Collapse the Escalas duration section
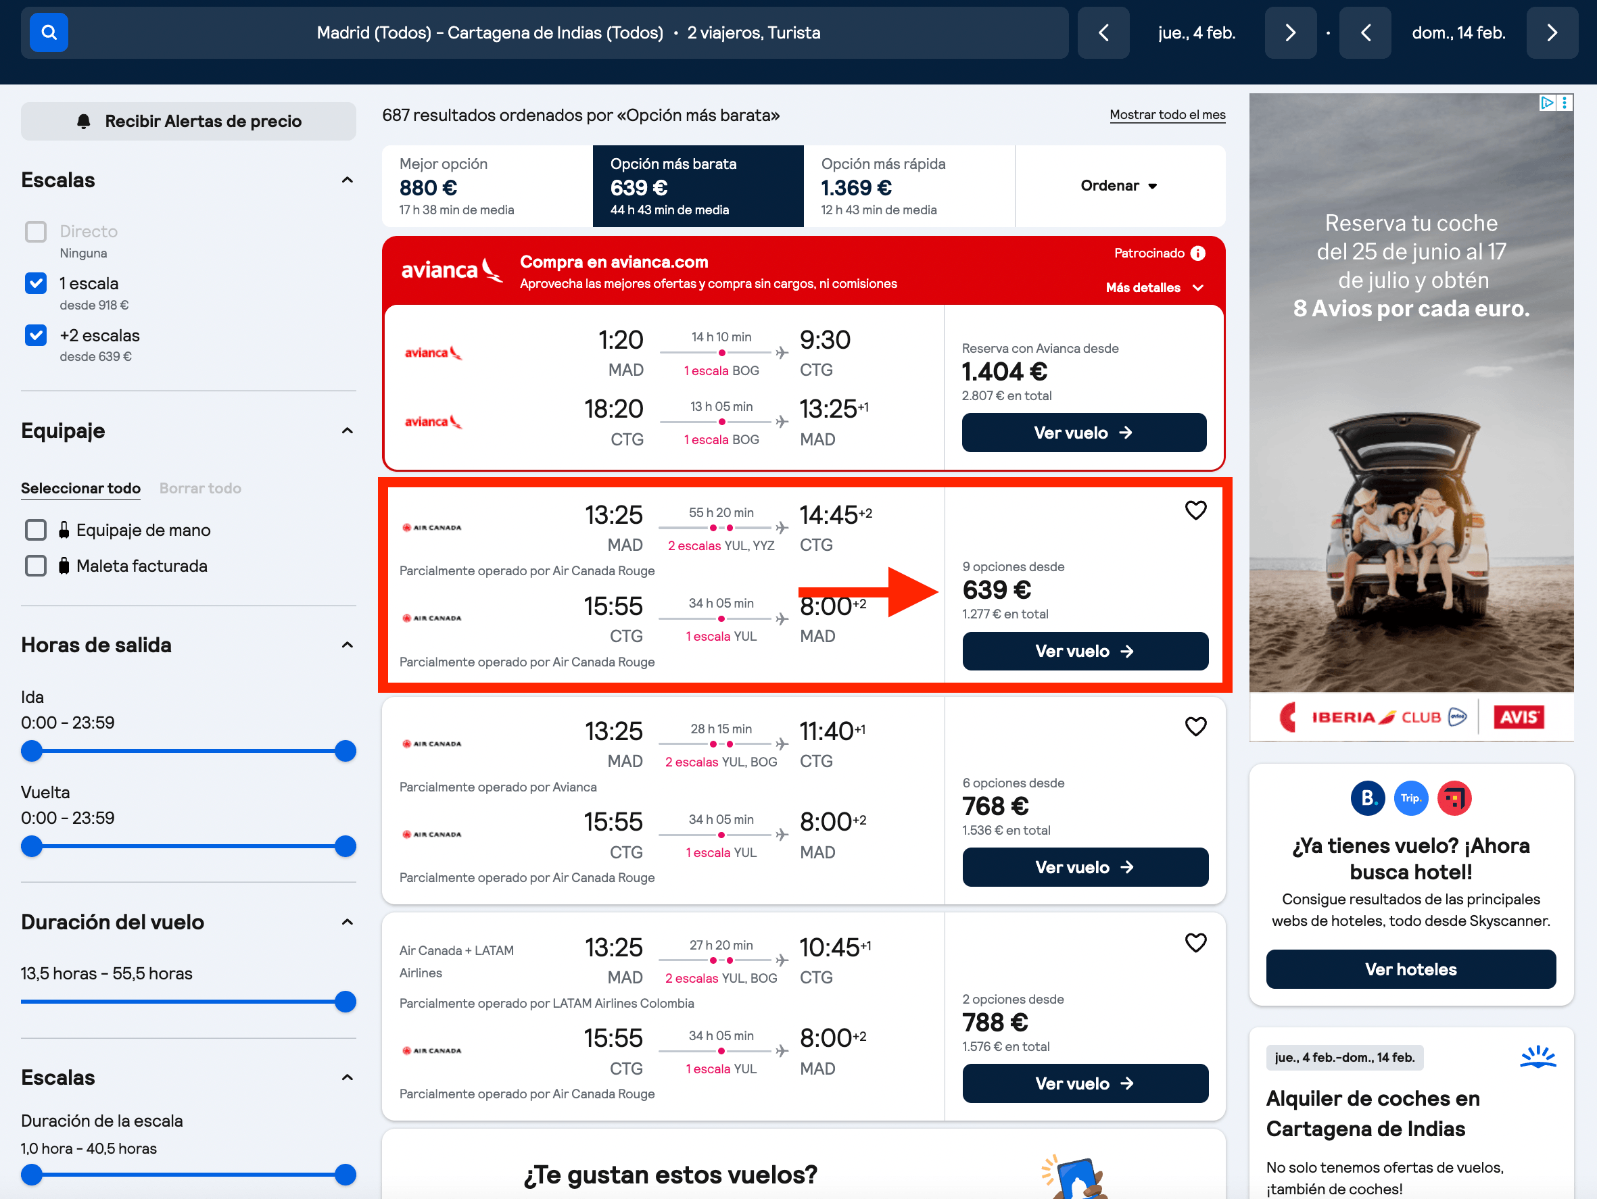 click(x=347, y=1078)
